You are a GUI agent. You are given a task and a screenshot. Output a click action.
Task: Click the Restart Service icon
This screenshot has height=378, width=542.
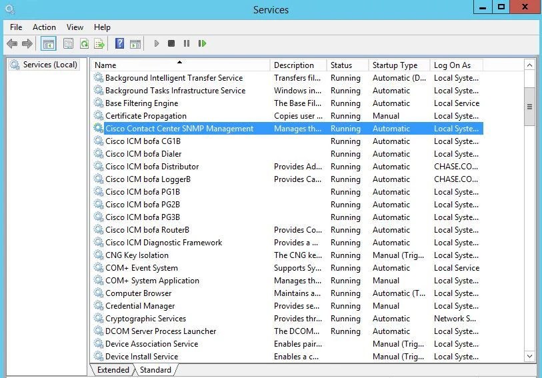pyautogui.click(x=202, y=43)
